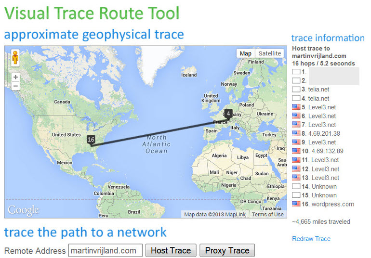Viewport: 371px width, 258px height.
Task: Select hop 9 Level3.net entry
Action: point(318,142)
